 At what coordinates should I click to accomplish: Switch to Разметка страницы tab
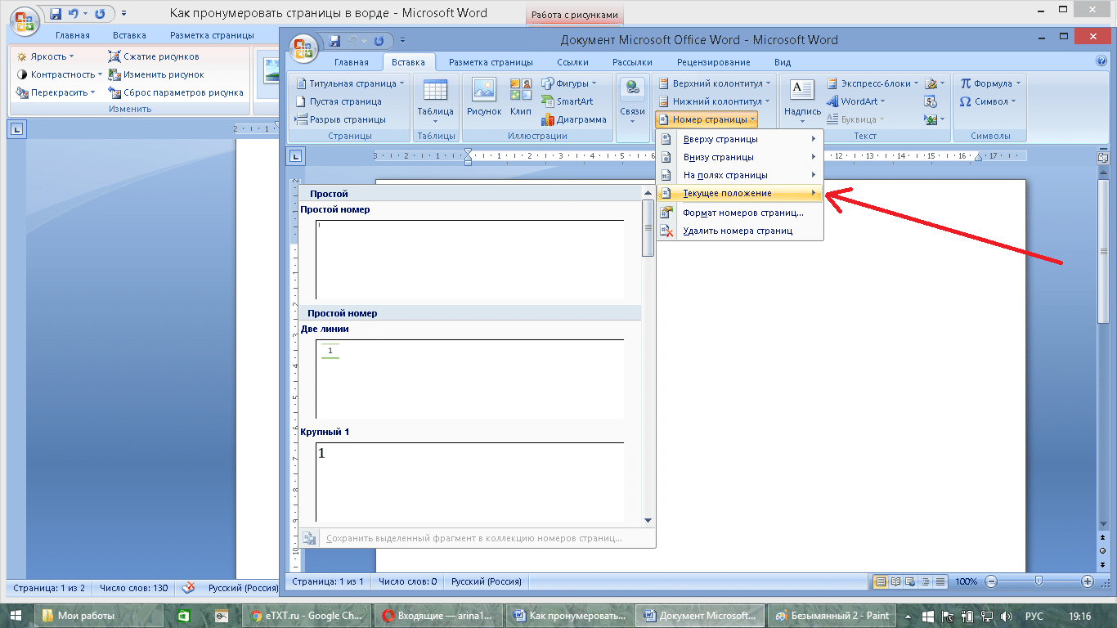coord(491,62)
